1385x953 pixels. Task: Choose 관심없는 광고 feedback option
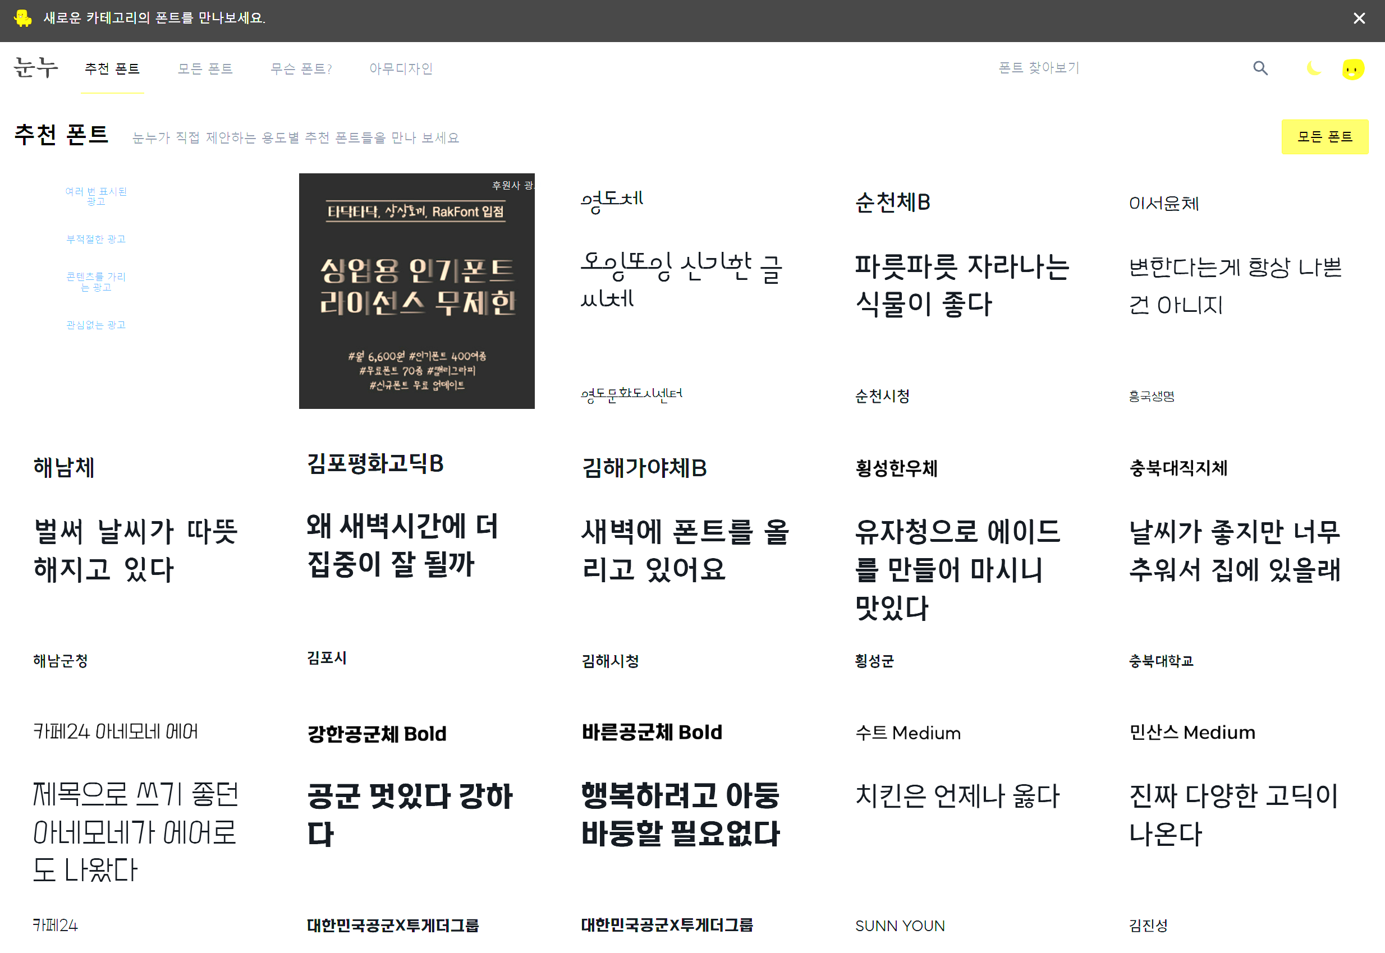(x=96, y=325)
